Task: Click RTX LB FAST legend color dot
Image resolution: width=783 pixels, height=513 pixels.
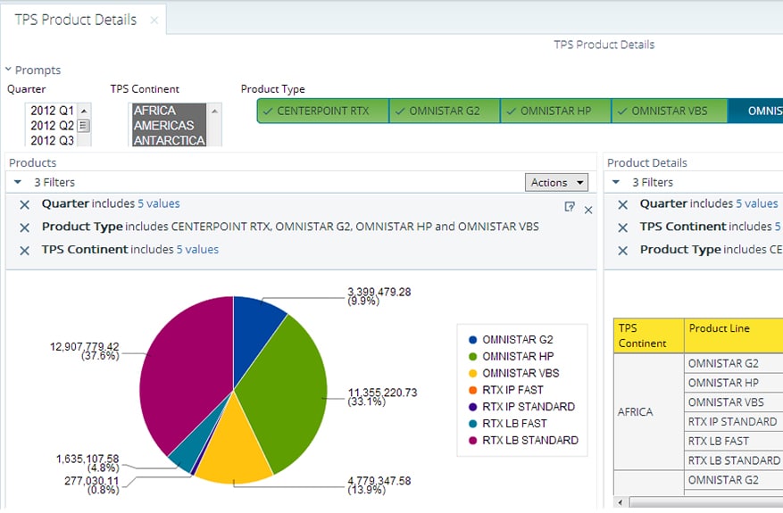Action: [473, 424]
